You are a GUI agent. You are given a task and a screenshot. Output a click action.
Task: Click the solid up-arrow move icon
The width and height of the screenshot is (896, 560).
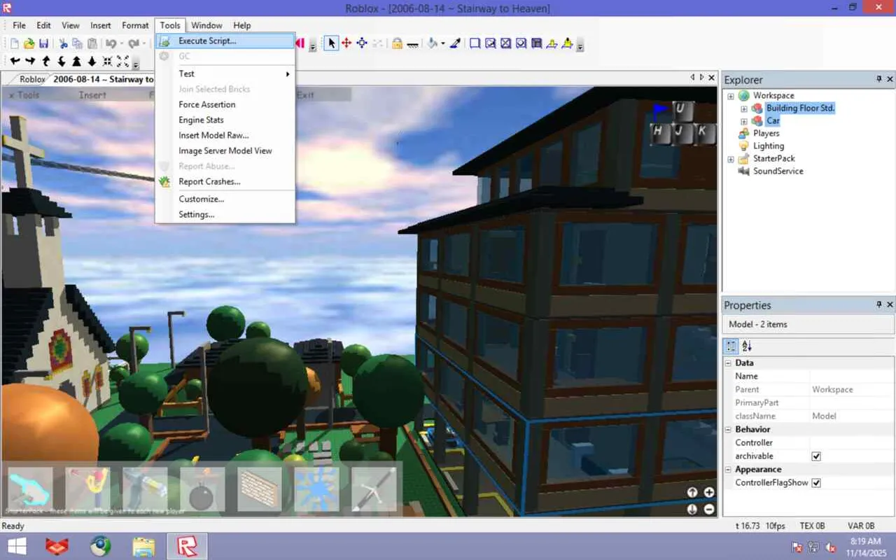pos(76,62)
